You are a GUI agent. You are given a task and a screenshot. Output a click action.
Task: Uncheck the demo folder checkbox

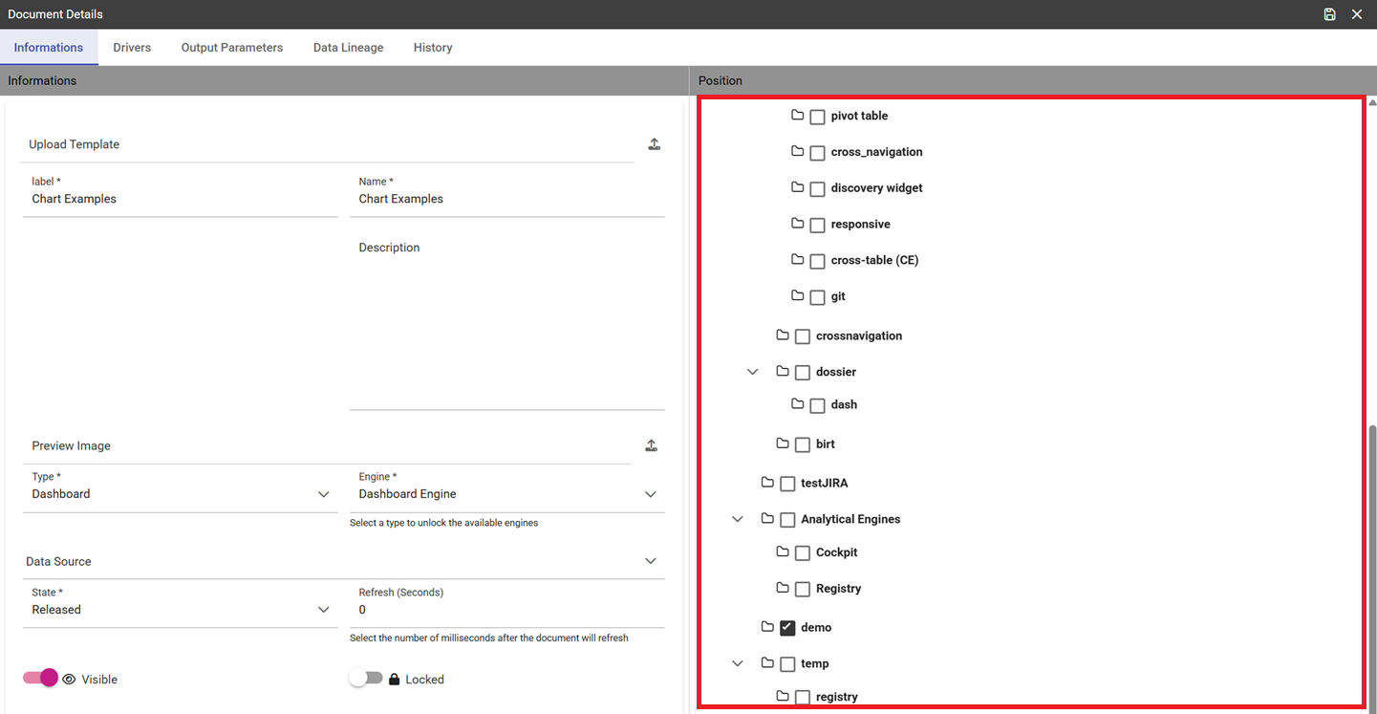[x=787, y=628]
